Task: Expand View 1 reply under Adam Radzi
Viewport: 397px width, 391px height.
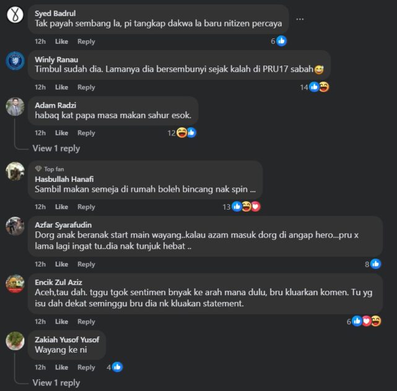Action: tap(56, 148)
